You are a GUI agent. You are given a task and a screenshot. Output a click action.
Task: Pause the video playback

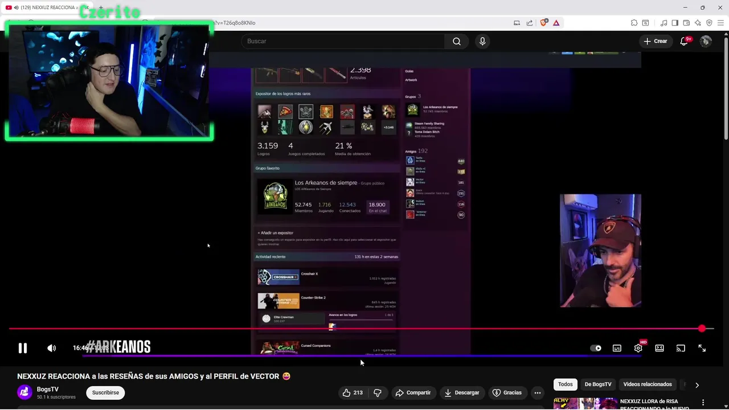click(x=23, y=348)
